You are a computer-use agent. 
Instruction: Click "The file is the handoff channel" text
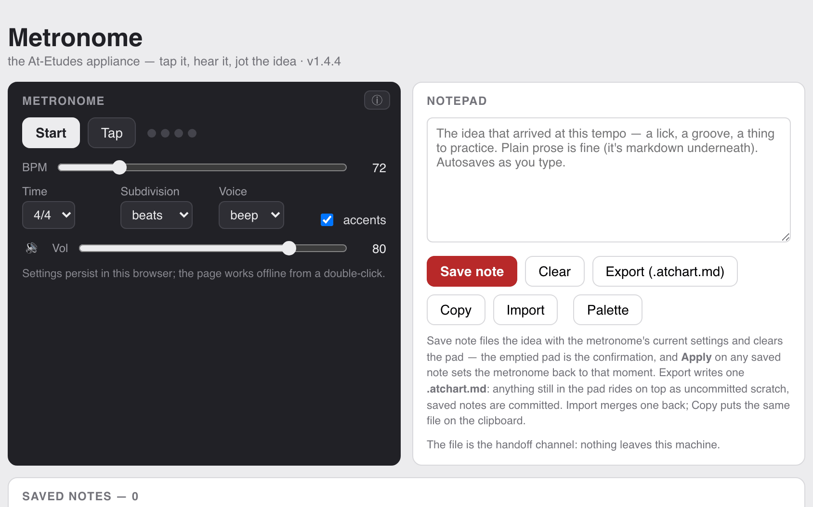click(x=573, y=444)
